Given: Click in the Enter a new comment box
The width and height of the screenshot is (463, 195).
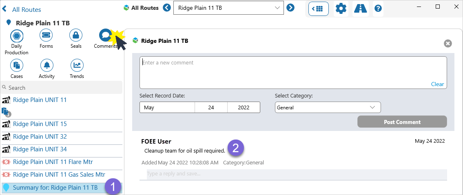Looking at the screenshot, I should 293,72.
